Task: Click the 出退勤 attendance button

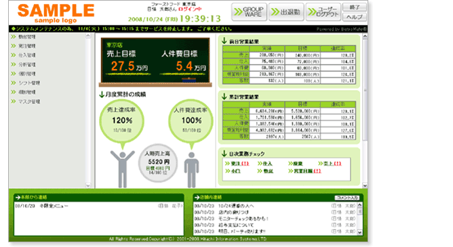Action: pyautogui.click(x=286, y=12)
